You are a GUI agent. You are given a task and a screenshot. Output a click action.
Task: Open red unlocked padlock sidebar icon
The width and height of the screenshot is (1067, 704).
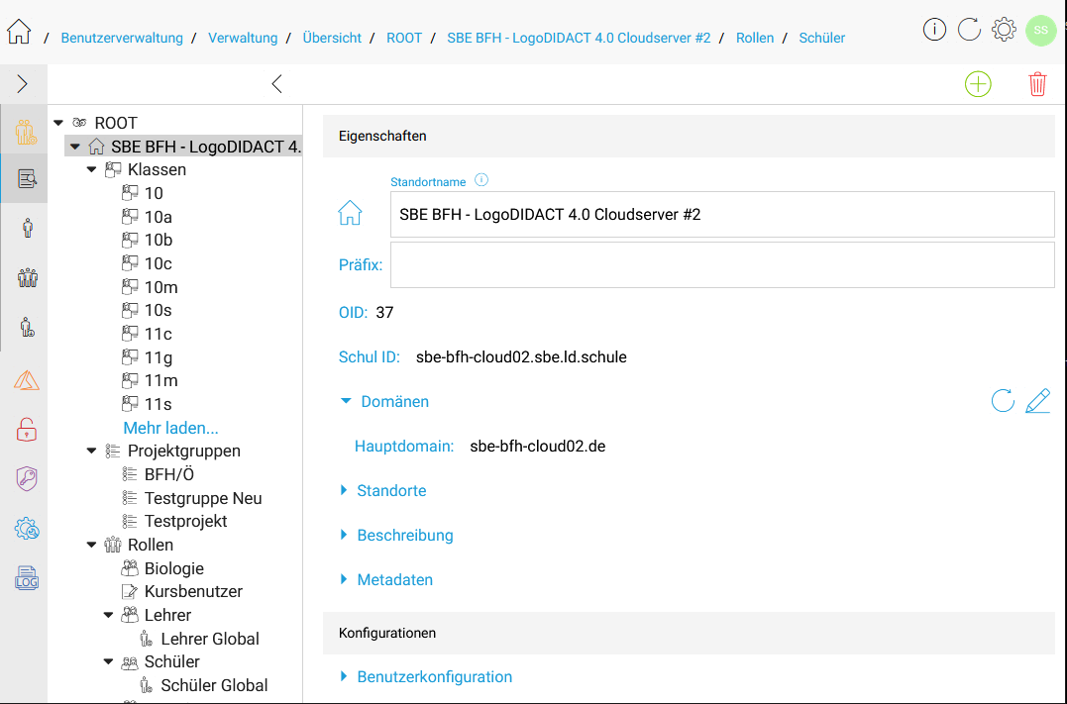click(27, 430)
